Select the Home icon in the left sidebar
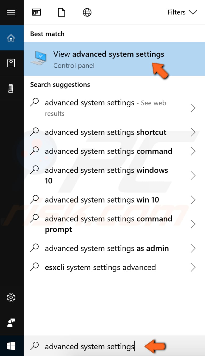The image size is (205, 356). [x=11, y=38]
